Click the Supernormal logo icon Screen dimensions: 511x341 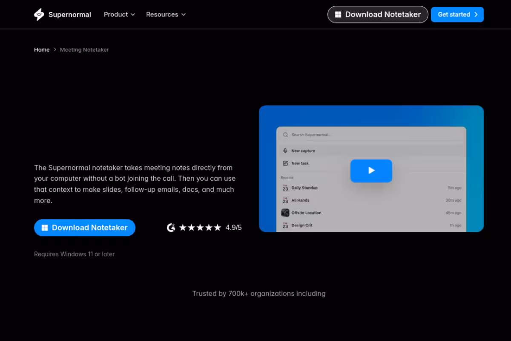click(x=39, y=14)
